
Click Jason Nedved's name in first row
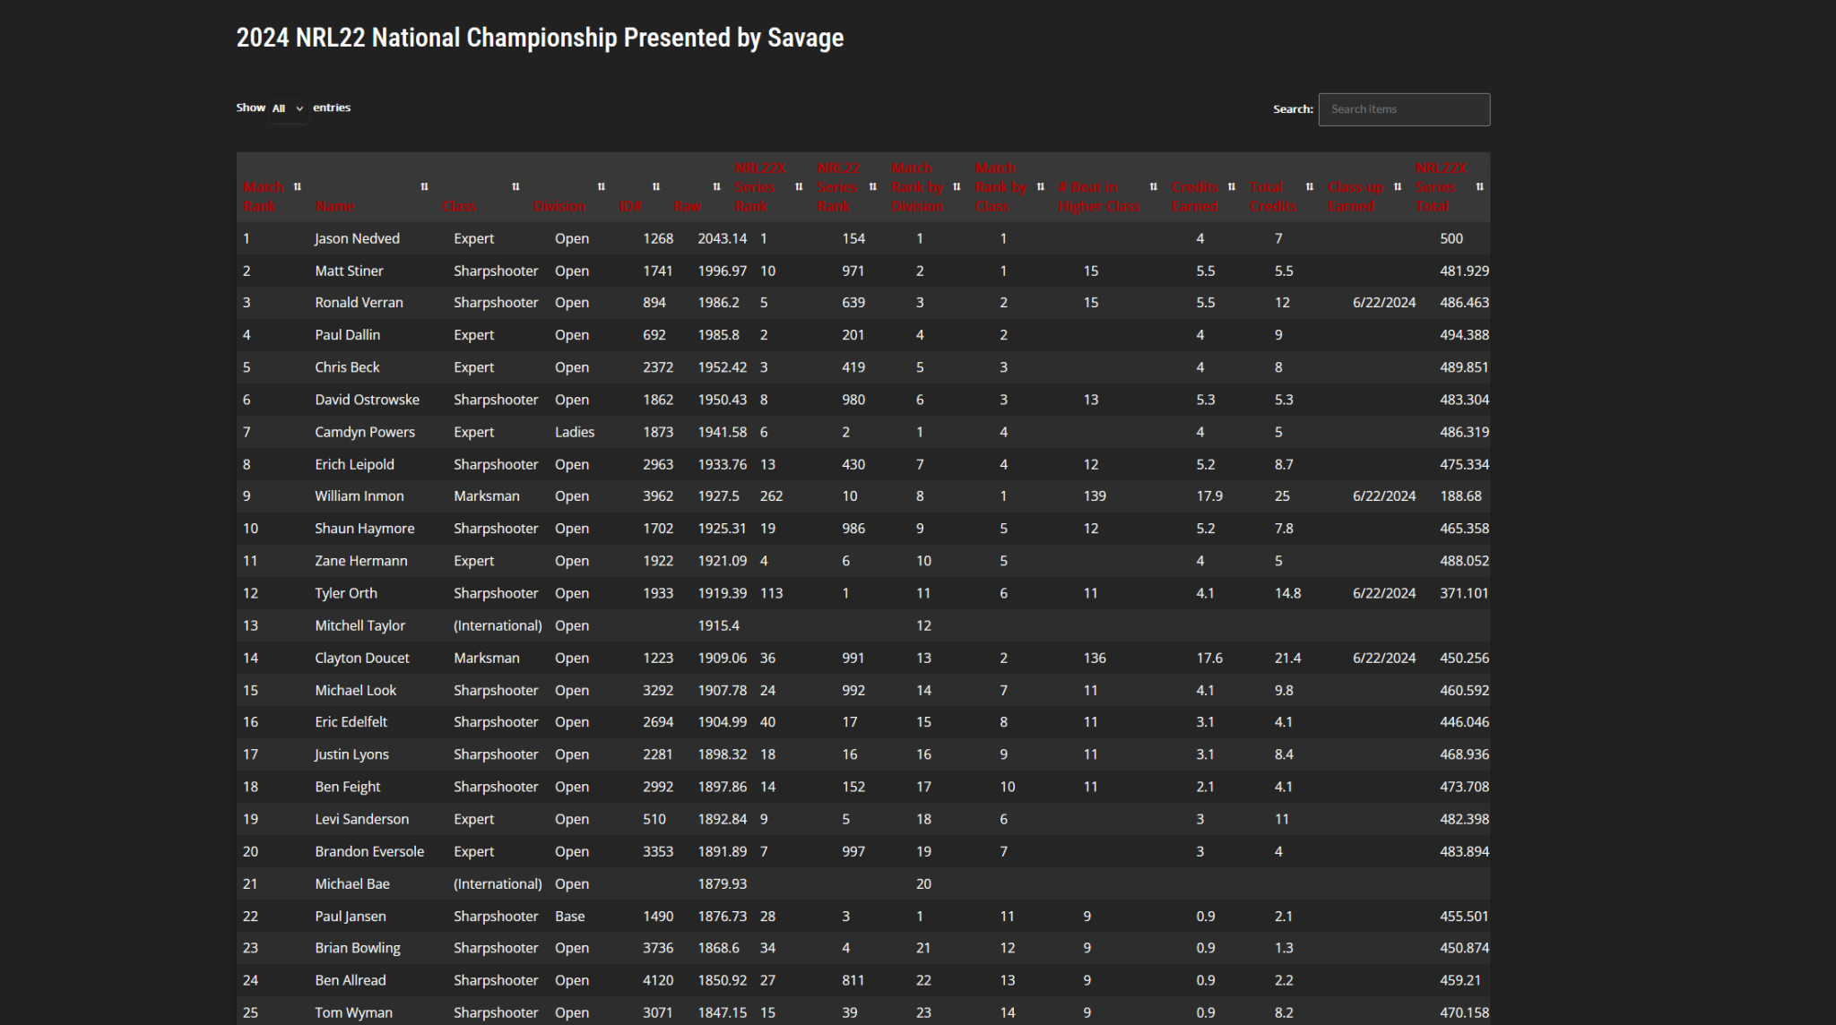357,238
